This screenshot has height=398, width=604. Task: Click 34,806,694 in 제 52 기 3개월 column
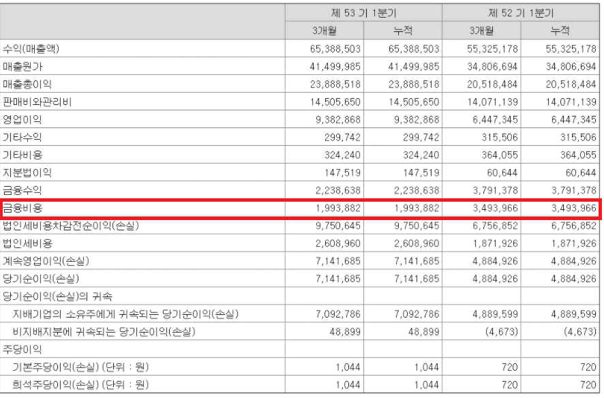tap(492, 67)
